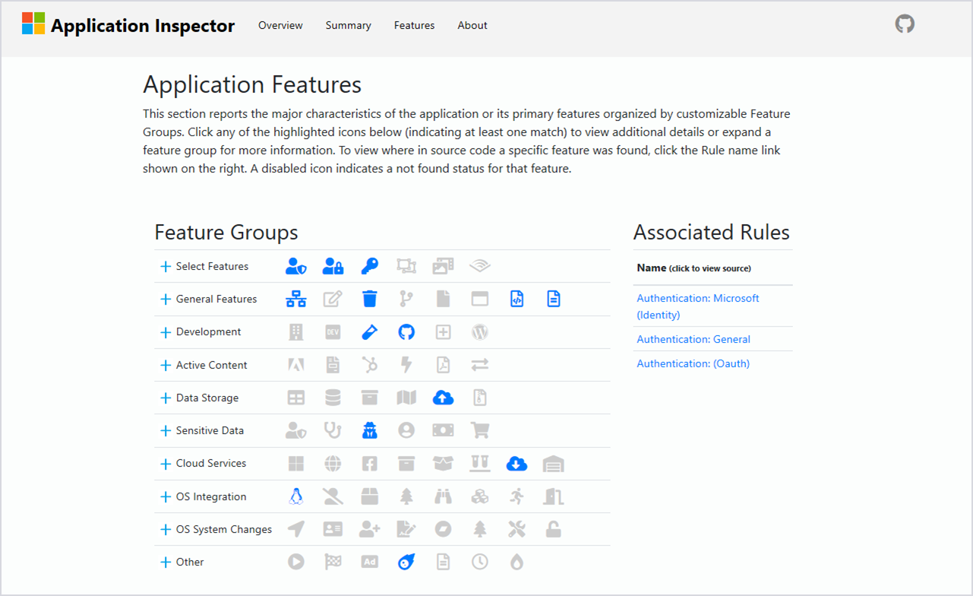Expand the OS System Changes group
Screen dimensions: 973x596
(165, 528)
